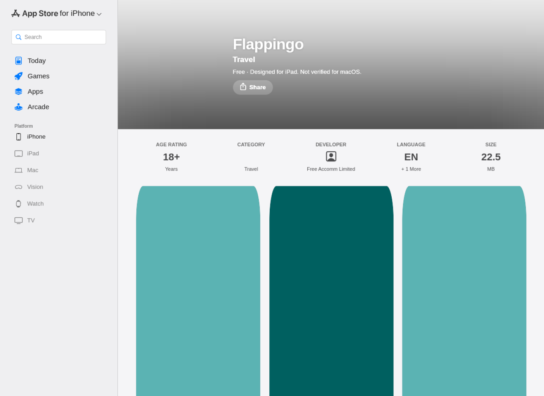The width and height of the screenshot is (544, 396).
Task: Click the Travel subtitle under Flappingo
Action: pyautogui.click(x=244, y=59)
